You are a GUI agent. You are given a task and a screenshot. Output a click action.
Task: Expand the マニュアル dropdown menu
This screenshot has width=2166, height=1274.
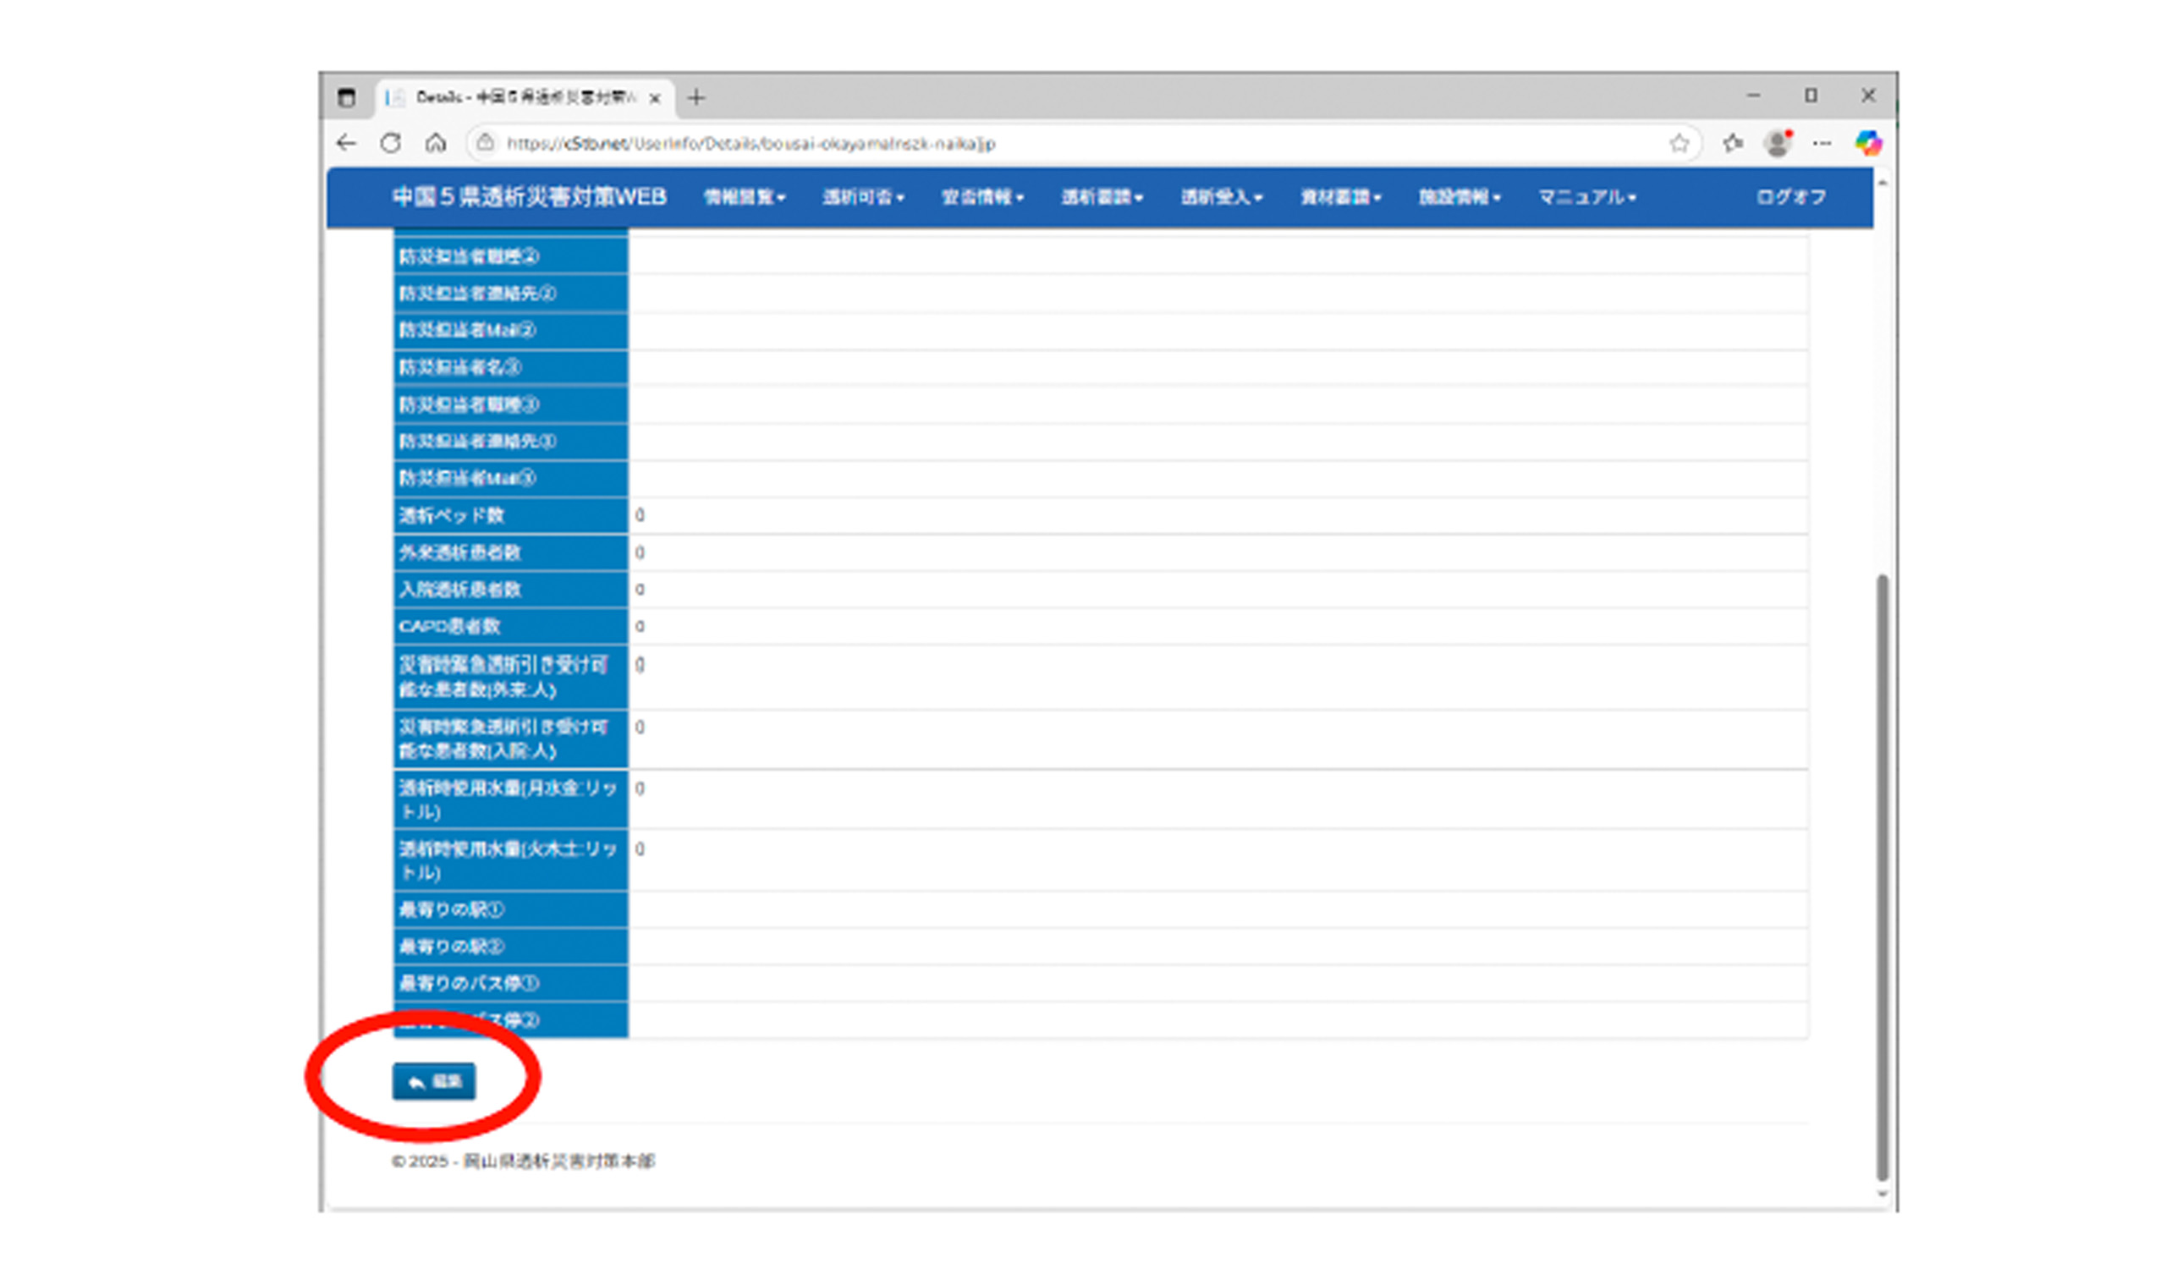point(1586,198)
